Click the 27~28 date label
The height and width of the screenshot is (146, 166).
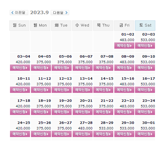coord(86,123)
